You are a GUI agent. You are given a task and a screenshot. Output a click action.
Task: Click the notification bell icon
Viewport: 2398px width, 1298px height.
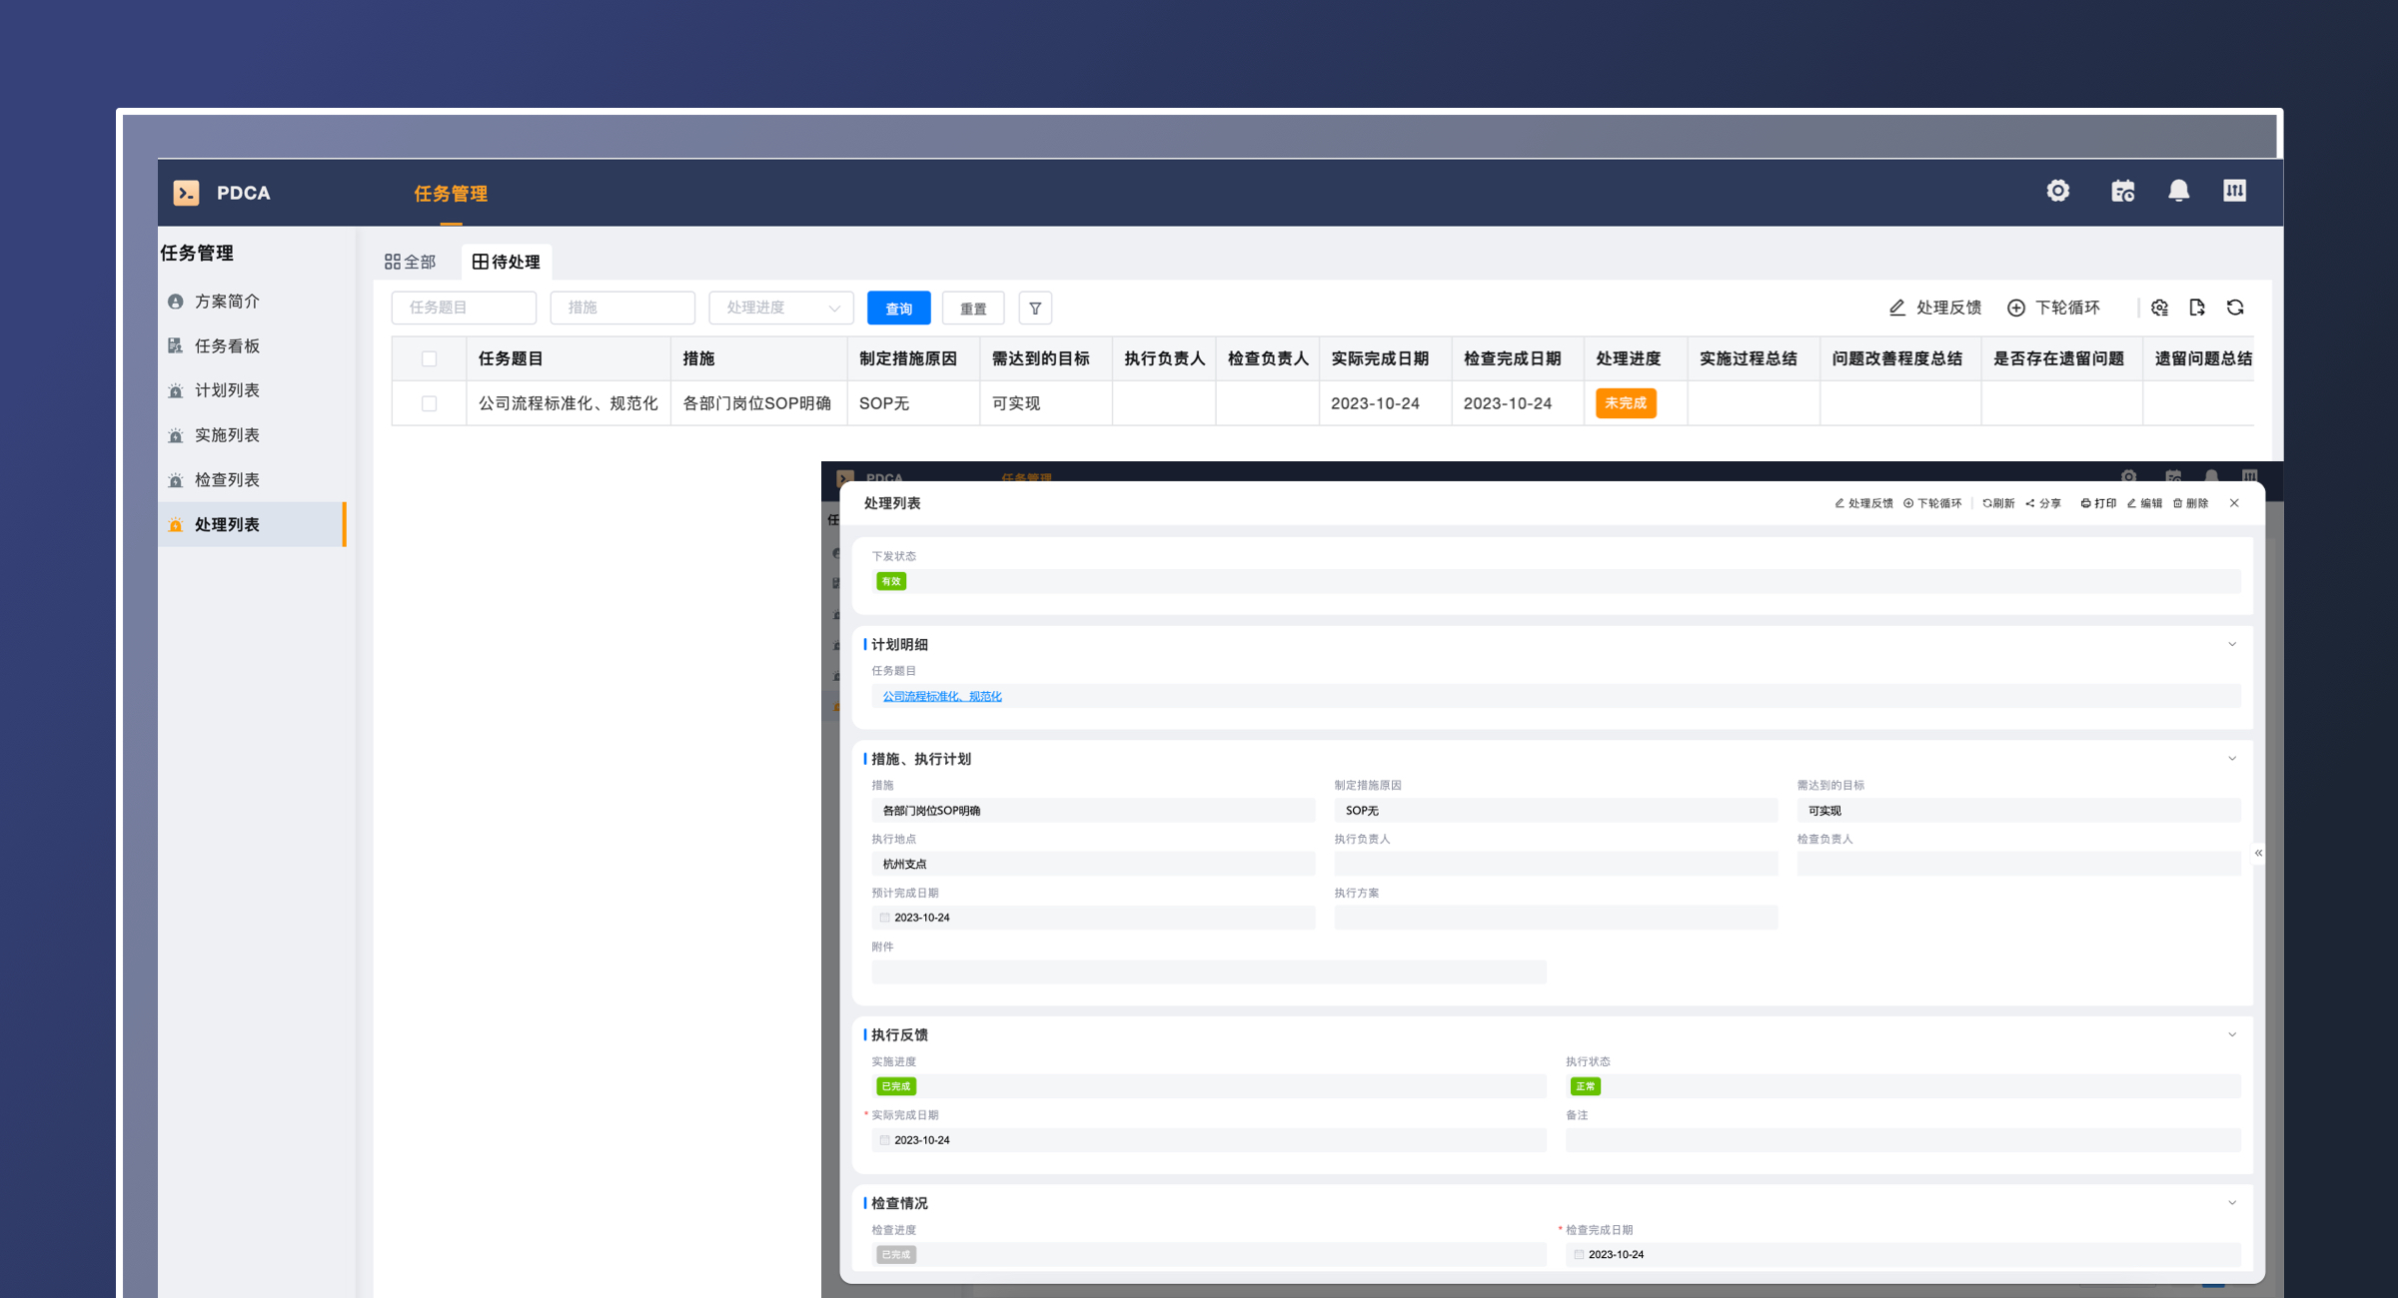click(2178, 191)
